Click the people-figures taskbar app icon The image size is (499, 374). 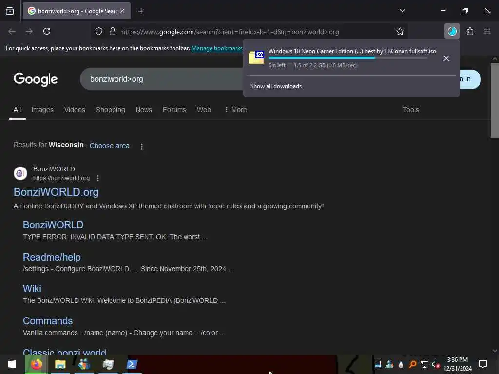(84, 364)
